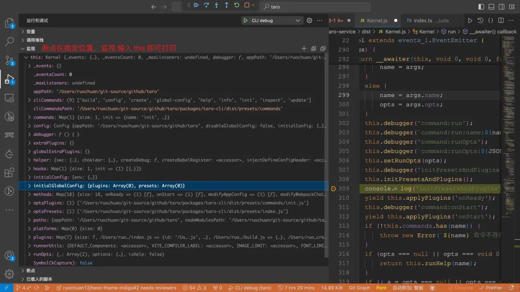This screenshot has height=292, width=520.
Task: Collapse the 'this: Kernel' watch entry
Action: [x=26, y=57]
